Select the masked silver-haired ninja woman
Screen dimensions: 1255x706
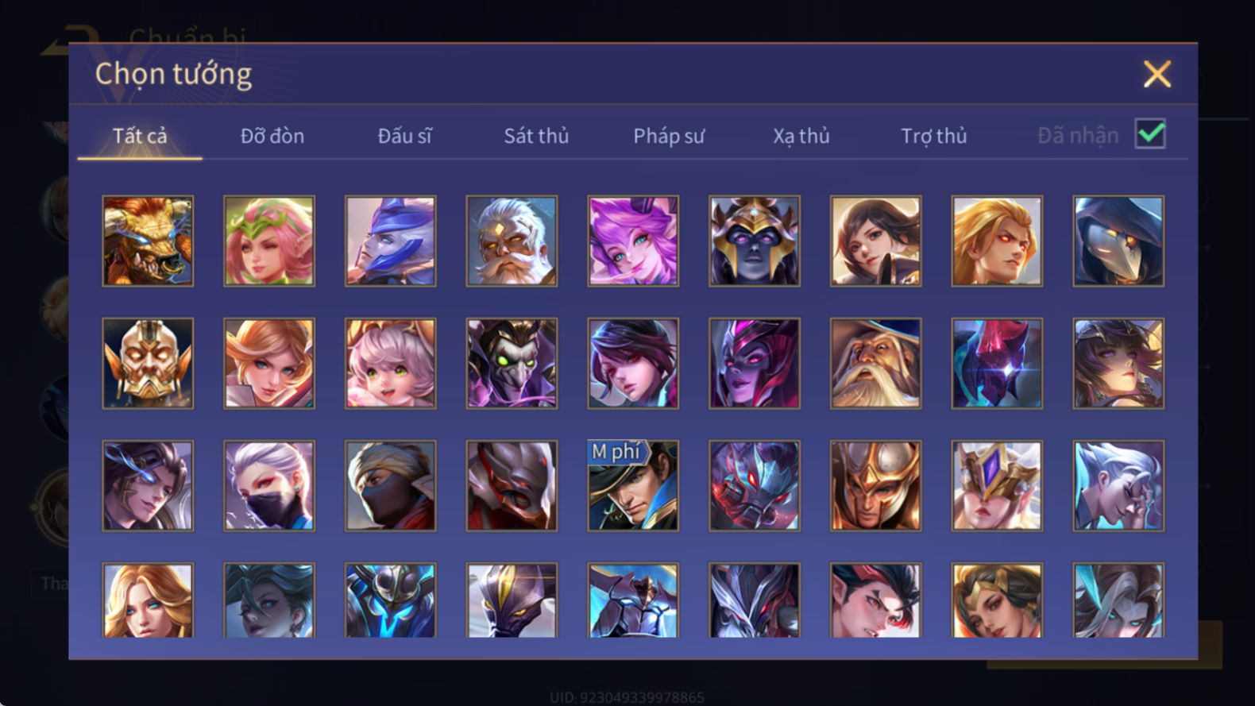[x=269, y=486]
